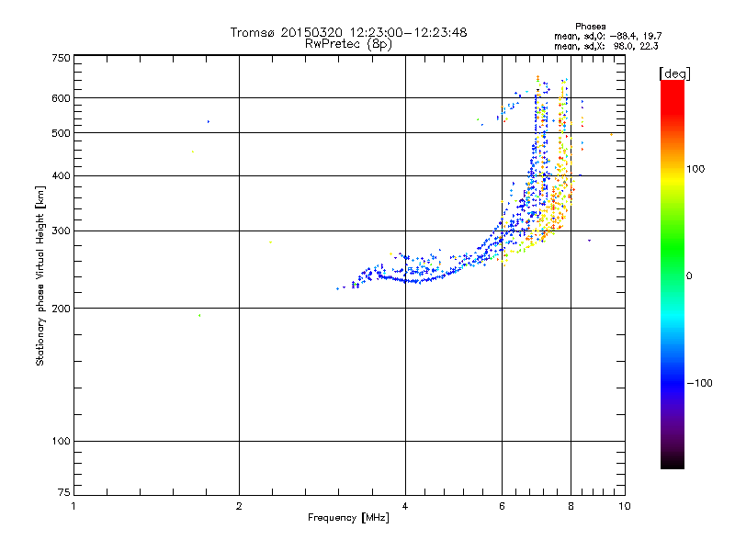Click the colorbar label '0'
Screen dimensions: 735x551
coord(689,276)
